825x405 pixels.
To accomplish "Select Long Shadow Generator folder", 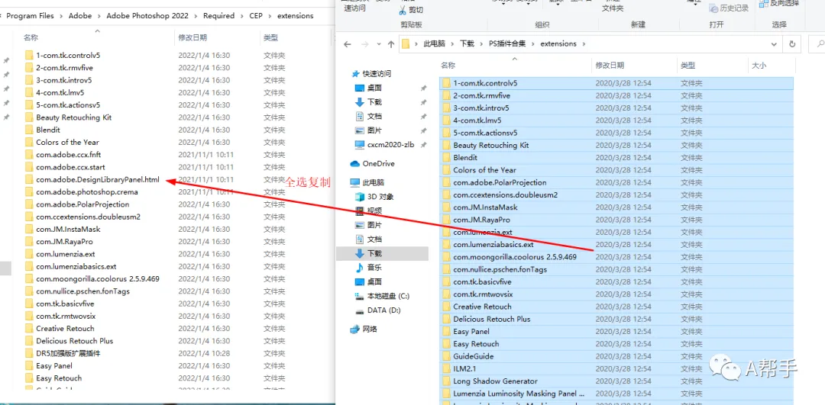I will 616,381.
